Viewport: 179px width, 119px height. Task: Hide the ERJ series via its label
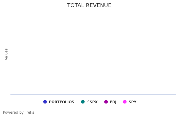point(113,102)
